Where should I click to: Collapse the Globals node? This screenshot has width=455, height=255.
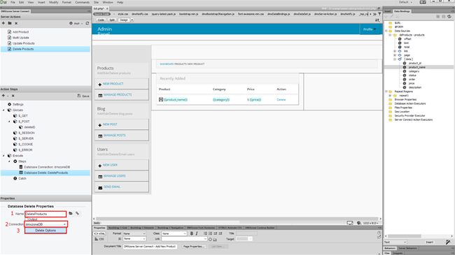pos(3,110)
